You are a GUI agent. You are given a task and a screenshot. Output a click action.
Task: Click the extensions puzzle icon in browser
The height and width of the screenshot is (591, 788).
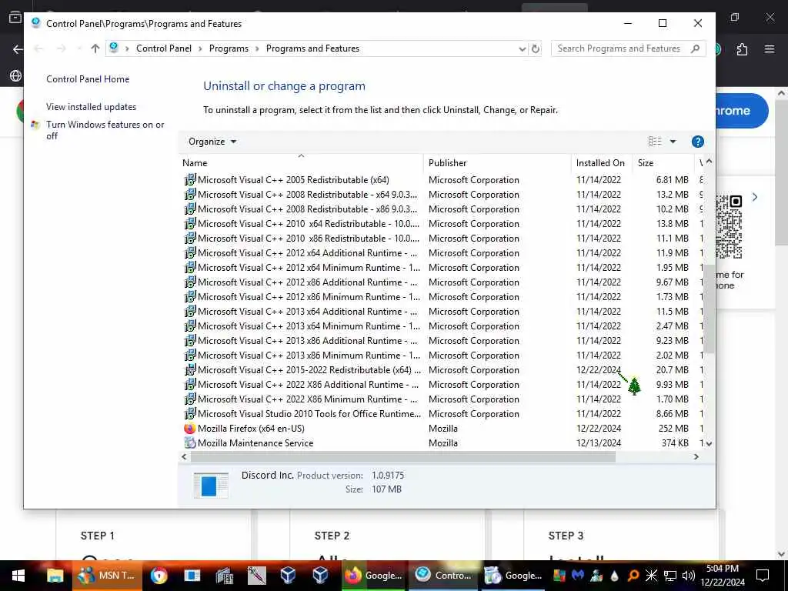pyautogui.click(x=742, y=49)
